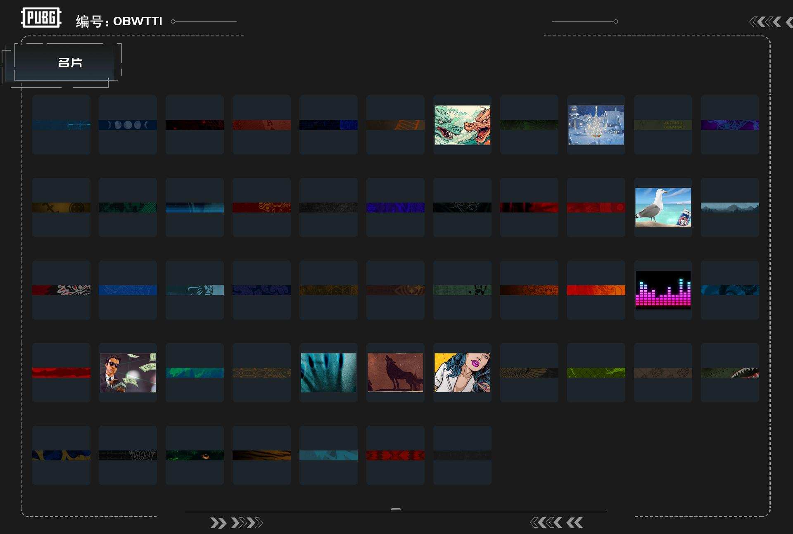Click the 编号: OBWTTI code text
793x534 pixels.
(119, 21)
